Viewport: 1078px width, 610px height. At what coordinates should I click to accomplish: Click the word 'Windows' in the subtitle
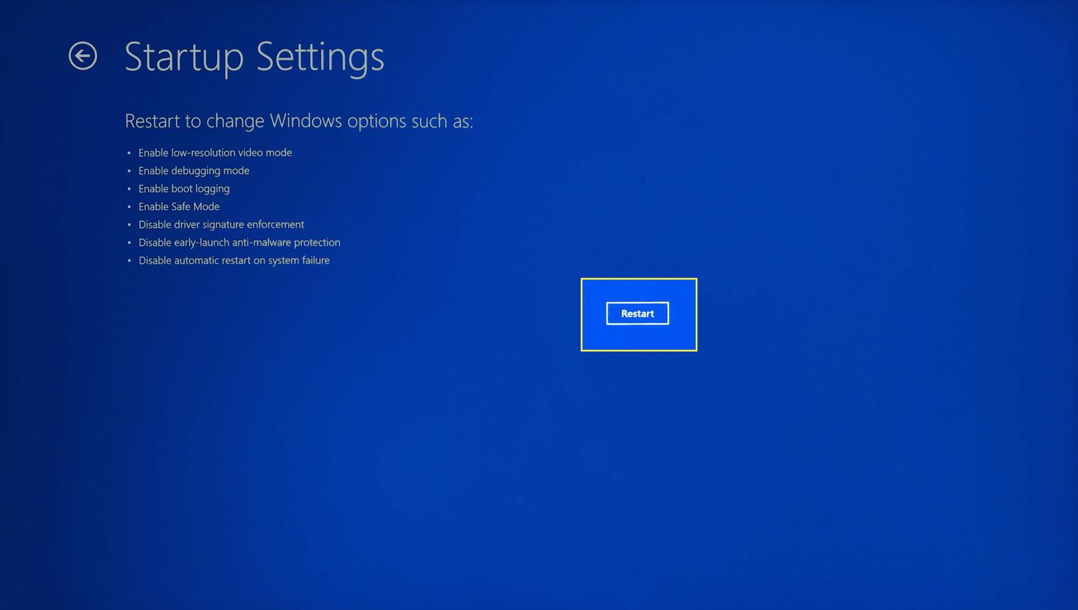tap(306, 120)
